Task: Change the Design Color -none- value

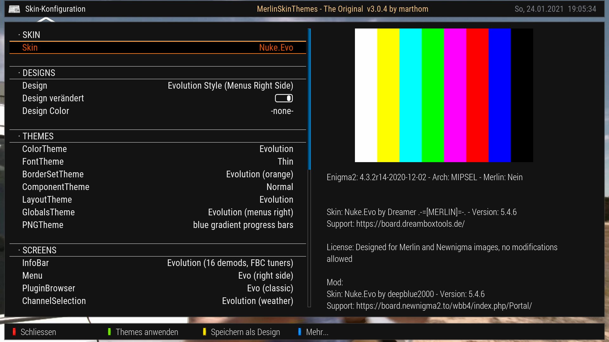Action: click(282, 111)
